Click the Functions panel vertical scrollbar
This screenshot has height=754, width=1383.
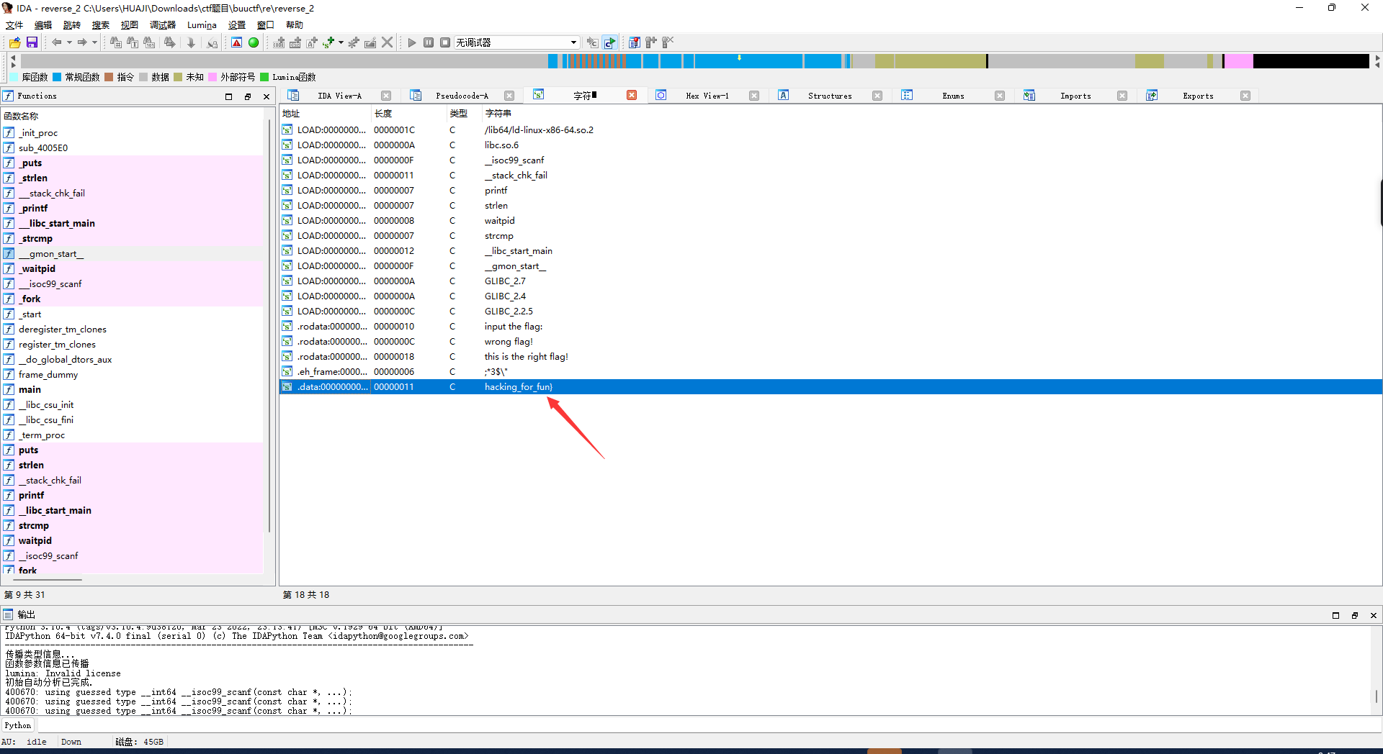tap(269, 327)
